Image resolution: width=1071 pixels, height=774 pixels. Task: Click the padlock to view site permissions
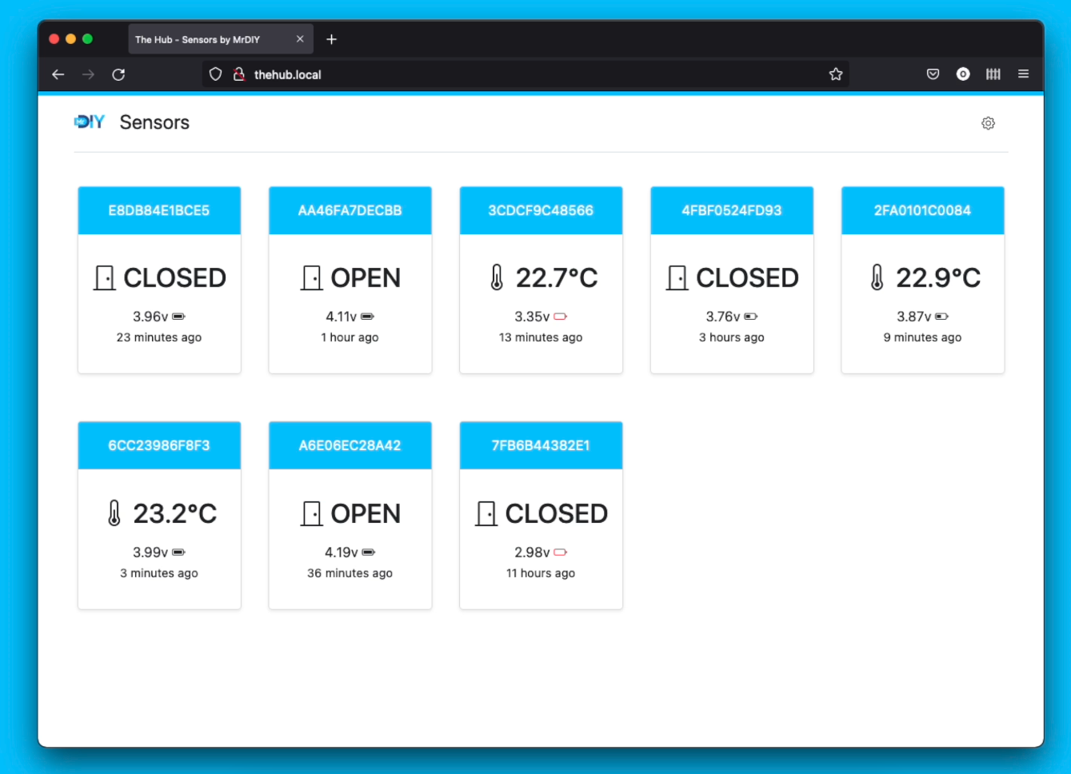point(238,74)
